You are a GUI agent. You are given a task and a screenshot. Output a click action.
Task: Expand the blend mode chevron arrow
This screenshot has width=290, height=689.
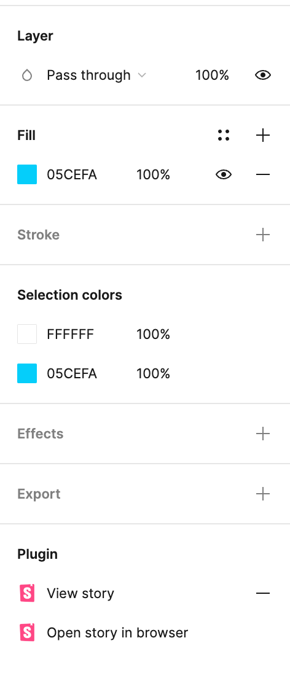pyautogui.click(x=141, y=76)
